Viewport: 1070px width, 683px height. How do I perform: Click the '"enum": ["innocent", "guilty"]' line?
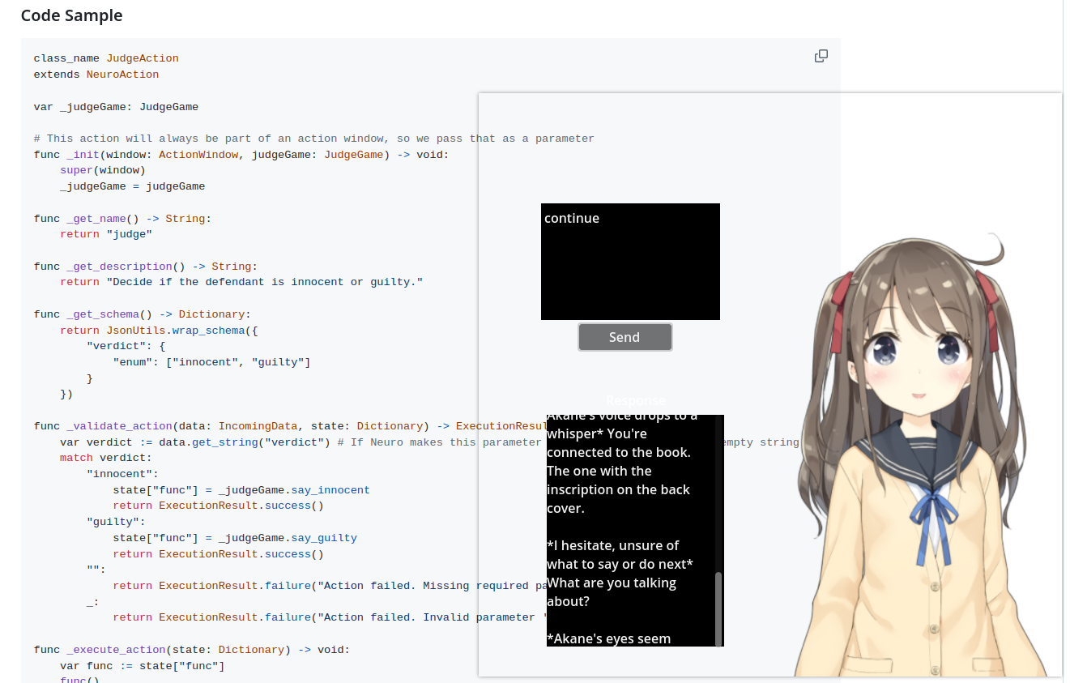click(211, 362)
